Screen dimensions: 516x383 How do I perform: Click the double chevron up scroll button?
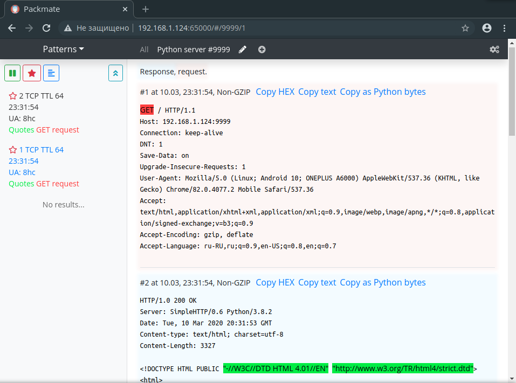pyautogui.click(x=115, y=73)
